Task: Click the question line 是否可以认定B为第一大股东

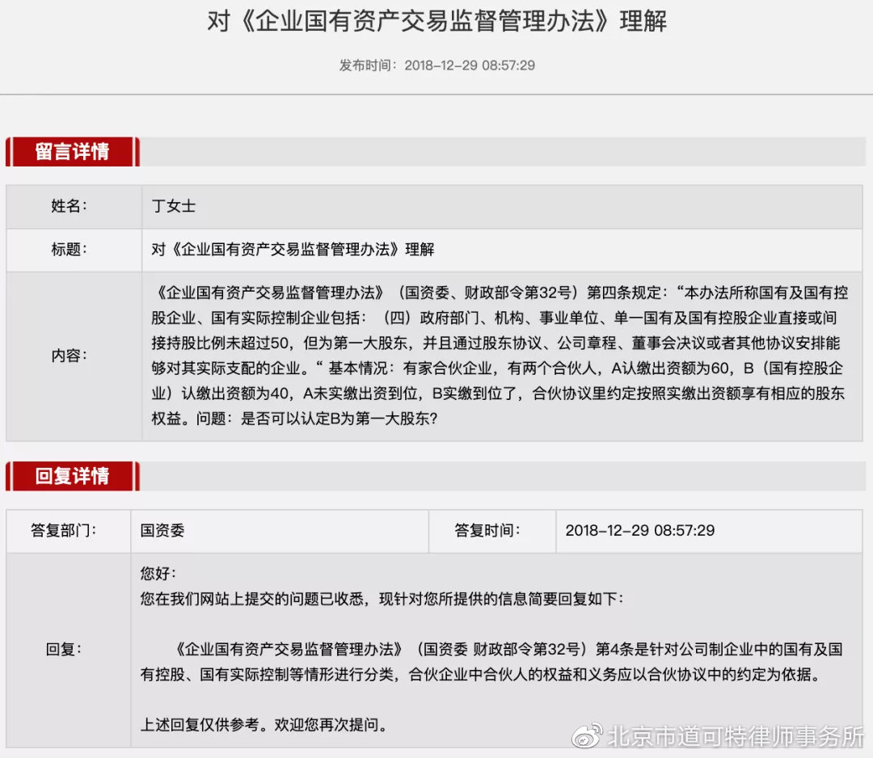Action: [x=339, y=419]
